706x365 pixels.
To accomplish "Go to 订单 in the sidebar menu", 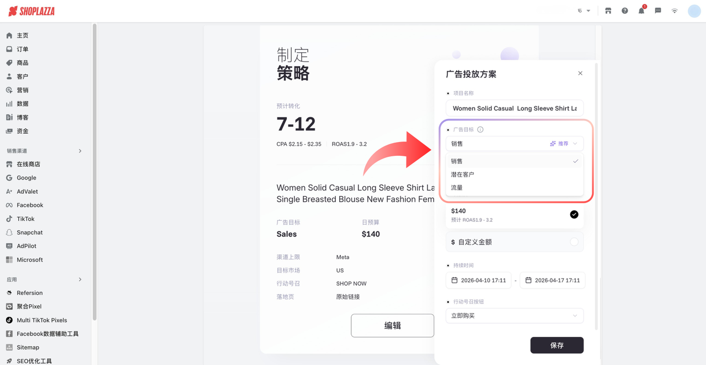I will pyautogui.click(x=22, y=48).
